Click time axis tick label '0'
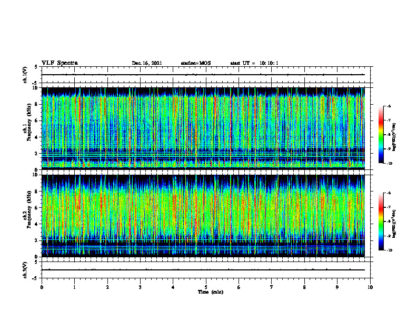The image size is (417, 322). [x=42, y=287]
